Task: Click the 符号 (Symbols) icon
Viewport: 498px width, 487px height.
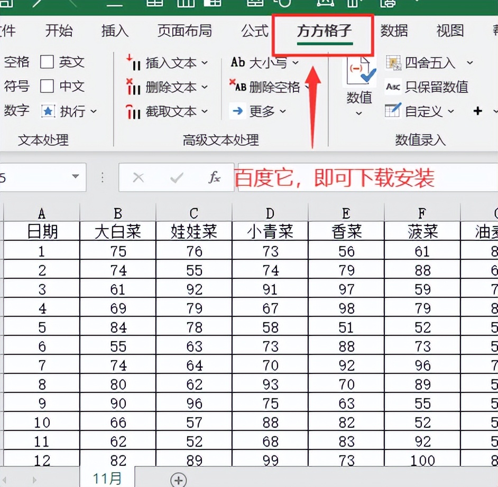Action: (16, 87)
